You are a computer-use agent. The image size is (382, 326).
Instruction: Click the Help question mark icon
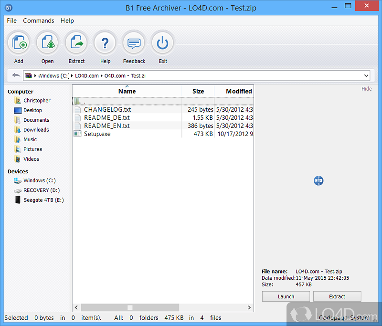pos(105,43)
